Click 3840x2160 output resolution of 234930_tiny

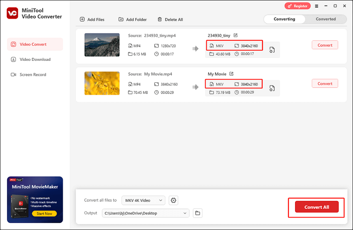pyautogui.click(x=246, y=46)
